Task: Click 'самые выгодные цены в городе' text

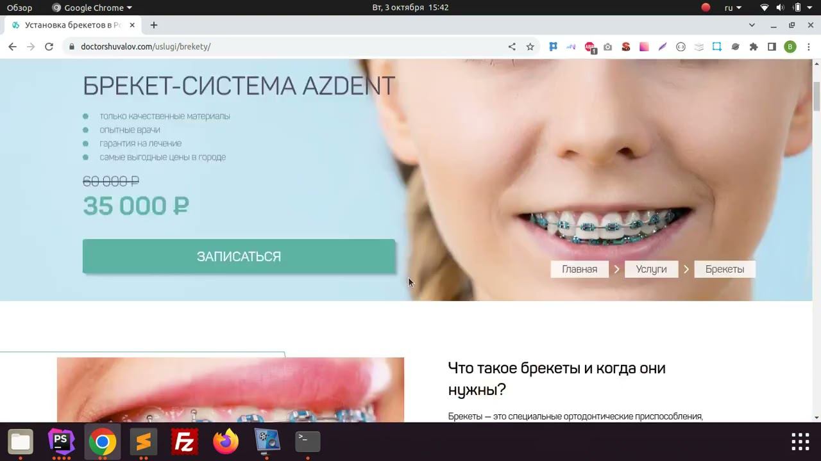Action: tap(163, 157)
